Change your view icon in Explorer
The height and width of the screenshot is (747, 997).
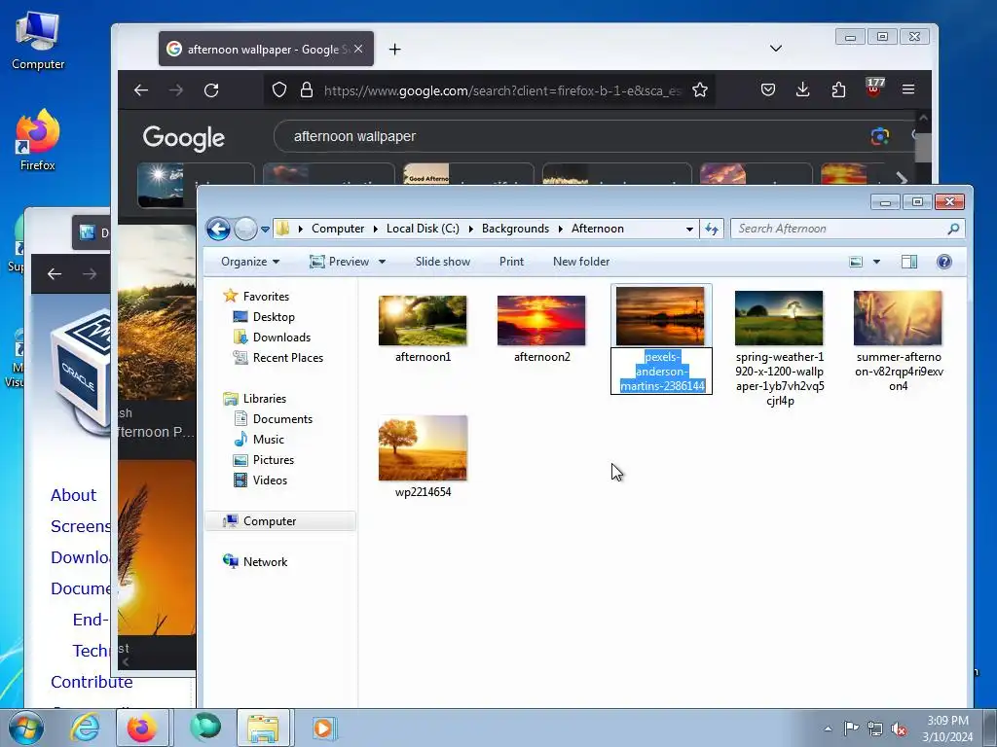857,262
